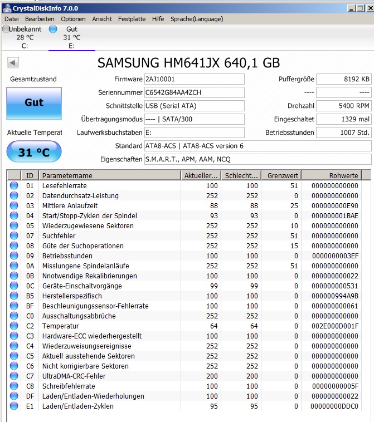Image resolution: width=374 pixels, height=422 pixels.
Task: Click status orb of UltraDMA-CRC-Fehler row
Action: (x=14, y=376)
